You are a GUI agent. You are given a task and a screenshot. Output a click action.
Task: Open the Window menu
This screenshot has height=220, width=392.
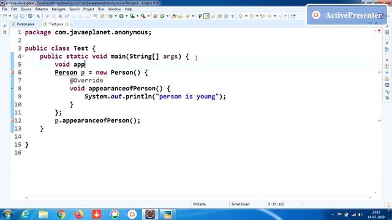(115, 9)
